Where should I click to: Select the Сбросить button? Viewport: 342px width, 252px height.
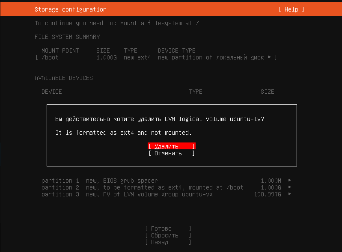coord(168,235)
